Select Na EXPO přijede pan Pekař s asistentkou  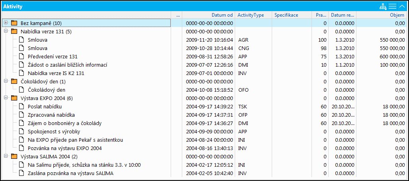pyautogui.click(x=204, y=140)
